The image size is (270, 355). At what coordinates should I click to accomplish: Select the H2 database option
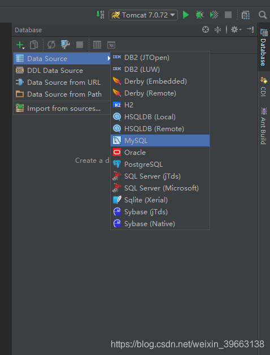(160, 105)
